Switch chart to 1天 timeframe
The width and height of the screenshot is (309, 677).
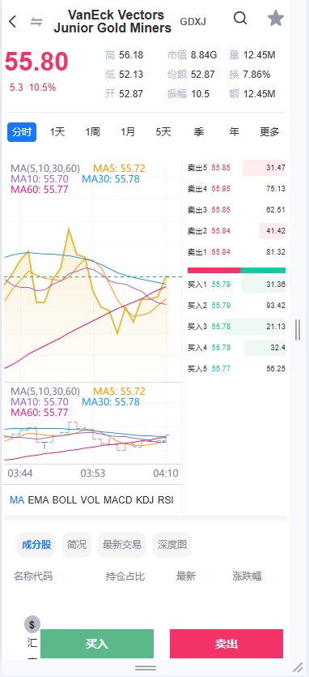57,132
